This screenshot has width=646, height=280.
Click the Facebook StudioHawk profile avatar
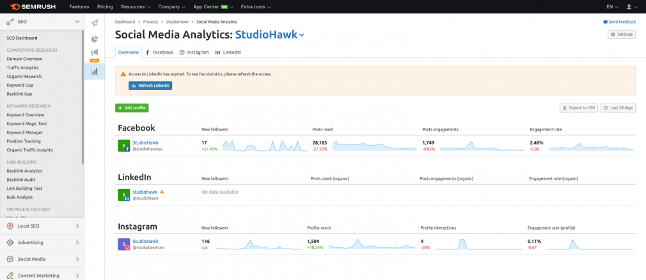coord(124,145)
